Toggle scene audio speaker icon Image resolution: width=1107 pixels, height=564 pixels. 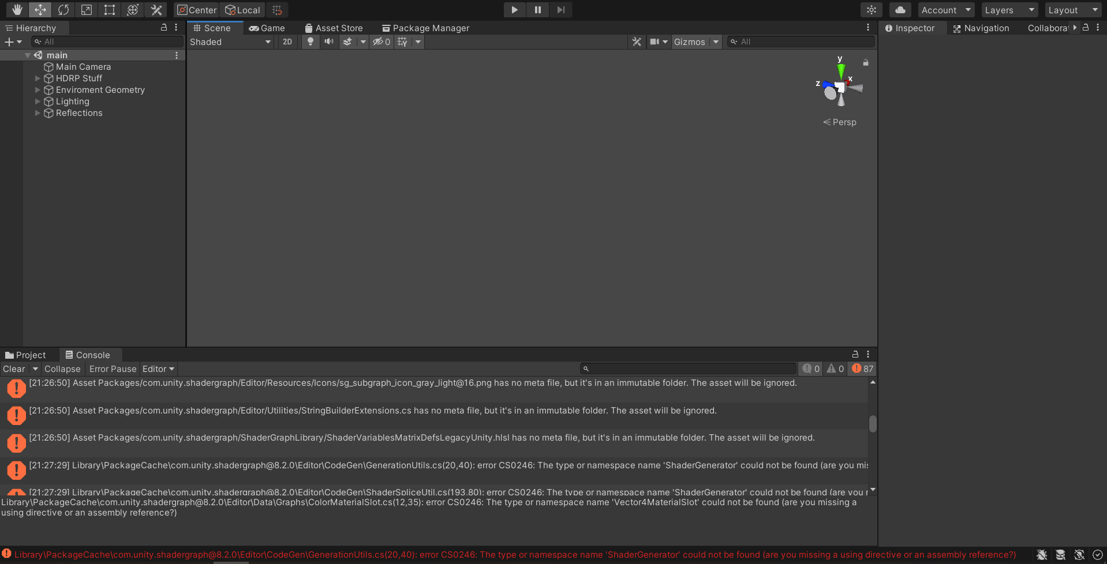[x=329, y=42]
